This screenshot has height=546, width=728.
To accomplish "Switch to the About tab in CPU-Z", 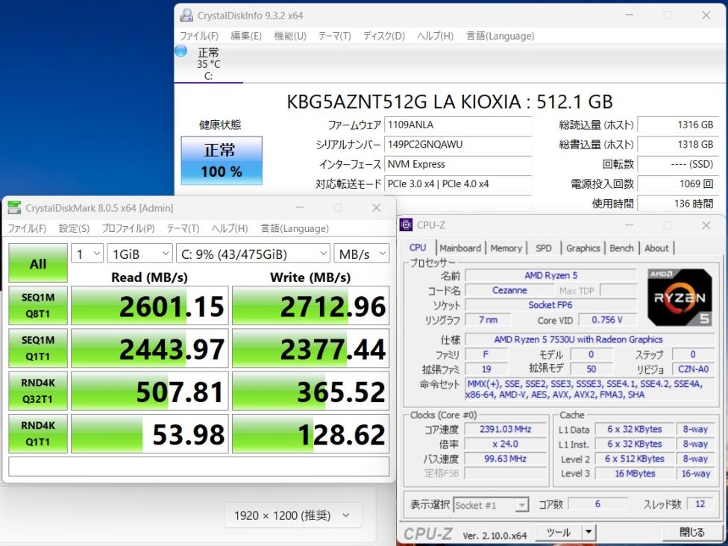I will [656, 248].
